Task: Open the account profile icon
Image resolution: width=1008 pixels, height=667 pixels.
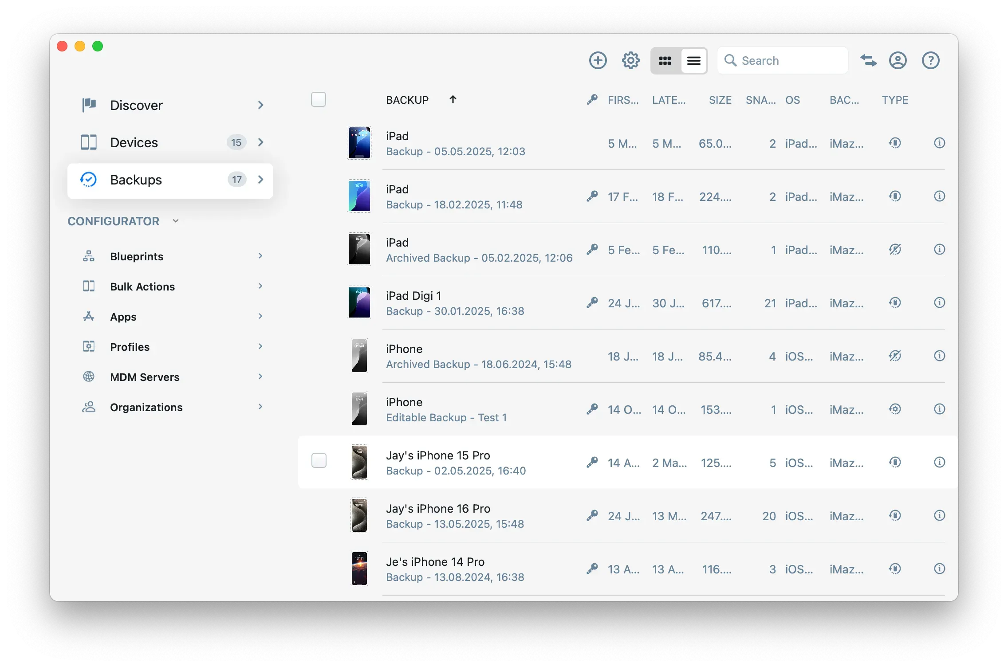Action: [898, 60]
